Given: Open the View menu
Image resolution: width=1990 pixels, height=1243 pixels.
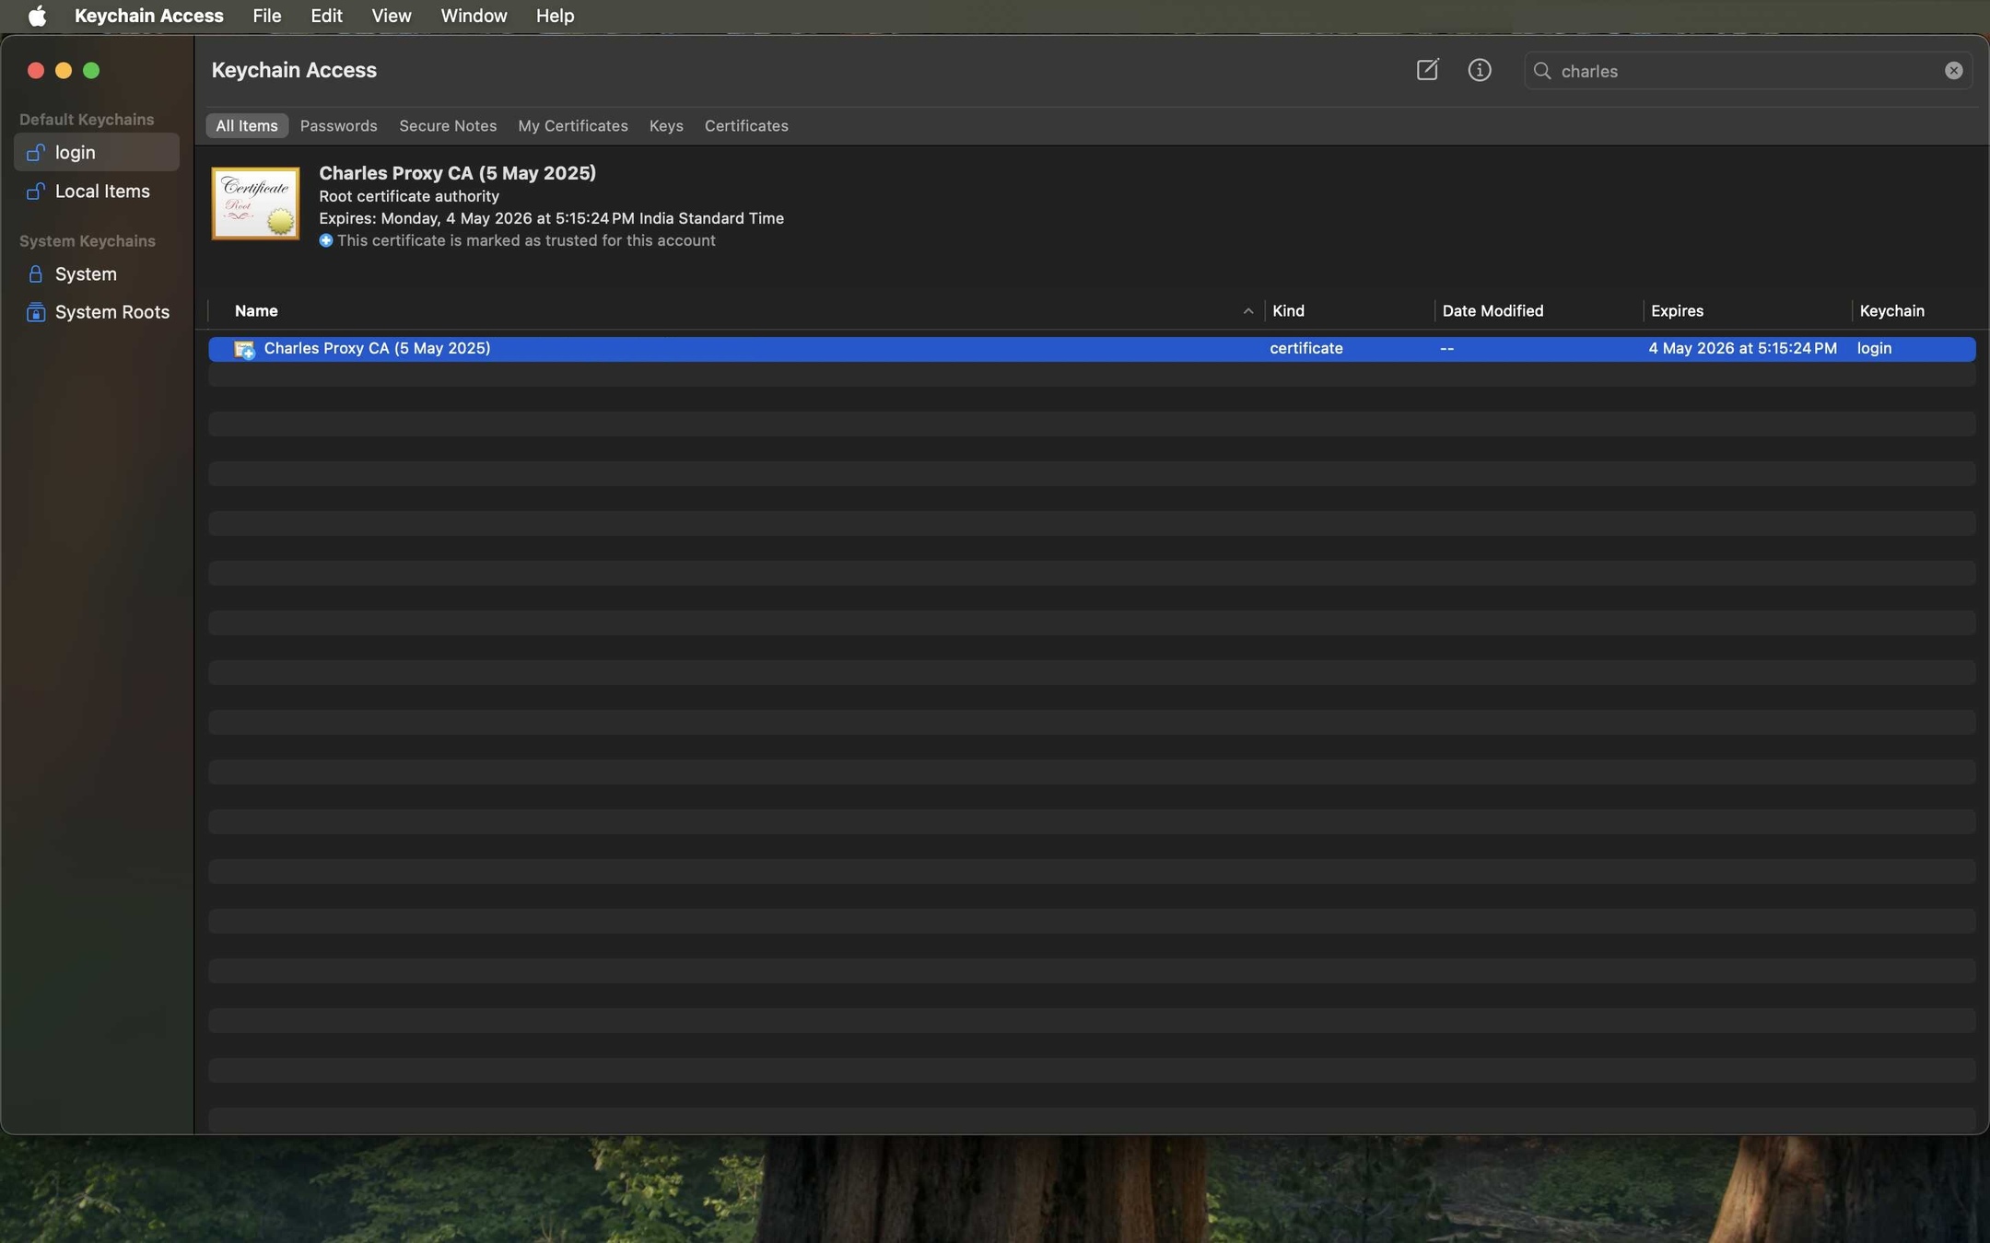Looking at the screenshot, I should coord(391,16).
